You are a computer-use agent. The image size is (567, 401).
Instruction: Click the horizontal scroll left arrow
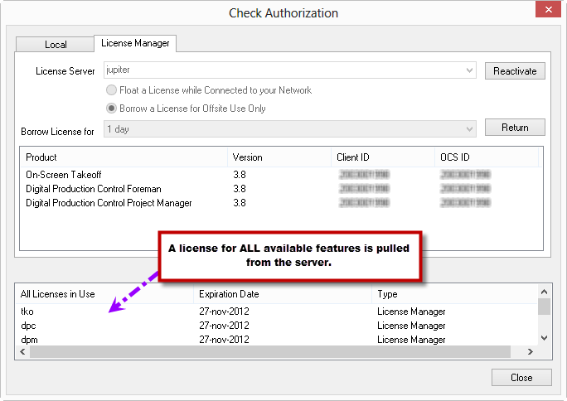tap(22, 351)
